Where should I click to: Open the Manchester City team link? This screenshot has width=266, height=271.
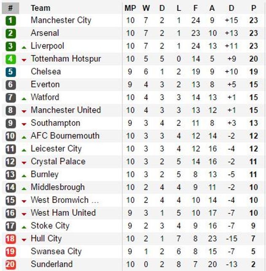tap(61, 20)
